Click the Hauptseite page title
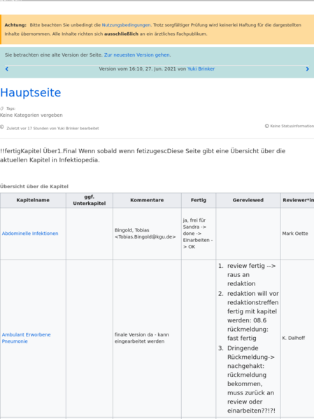This screenshot has width=314, height=419. coord(31,92)
